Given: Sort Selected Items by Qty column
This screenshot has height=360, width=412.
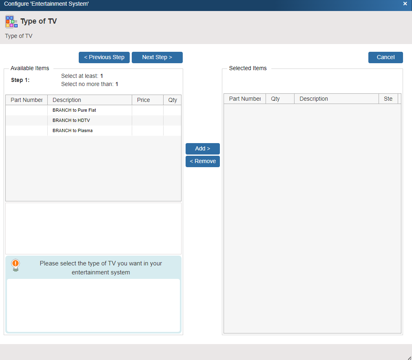Looking at the screenshot, I should coord(280,99).
